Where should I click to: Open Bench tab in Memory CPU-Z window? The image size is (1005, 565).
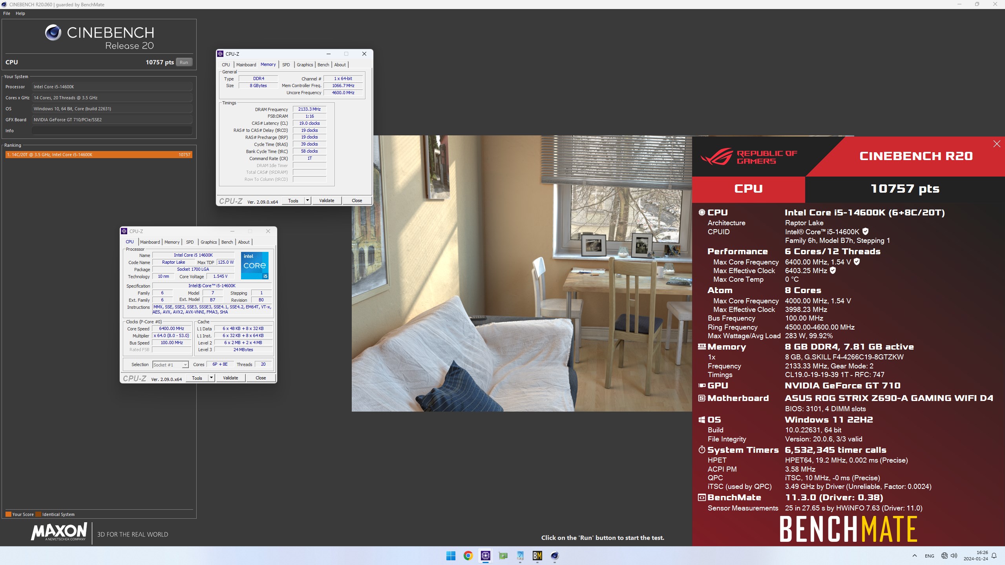click(323, 65)
